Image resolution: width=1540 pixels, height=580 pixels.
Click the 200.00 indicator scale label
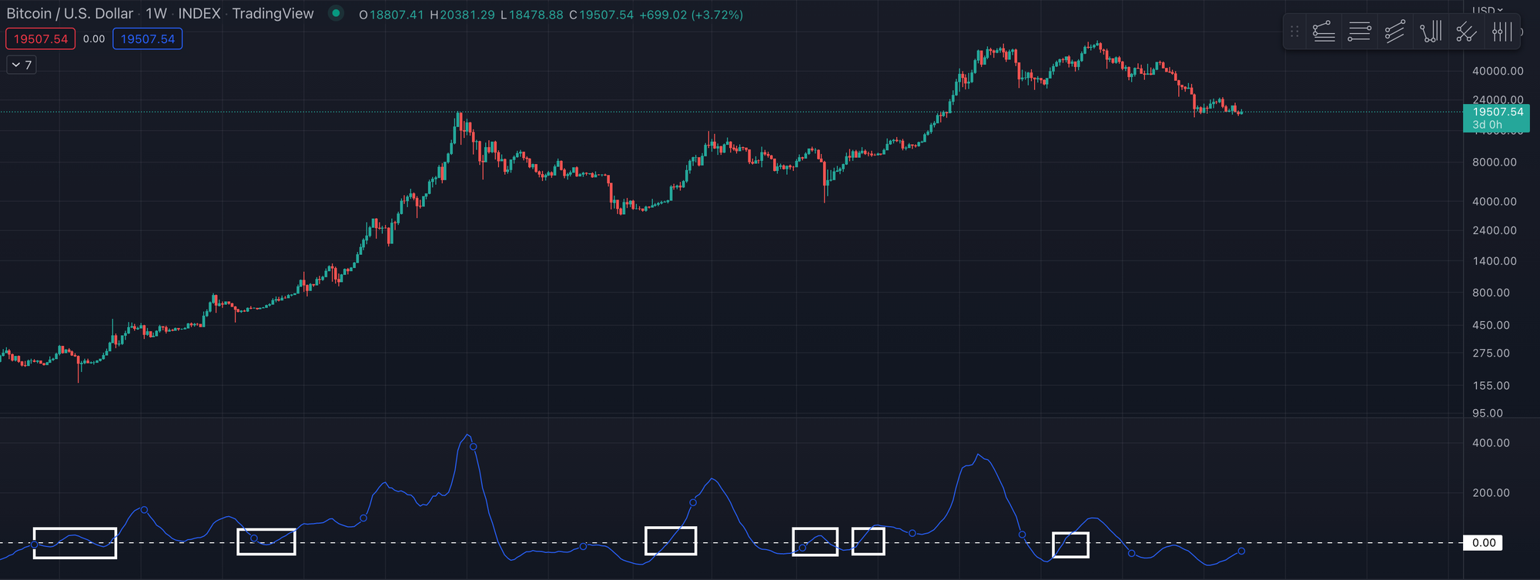pos(1491,493)
